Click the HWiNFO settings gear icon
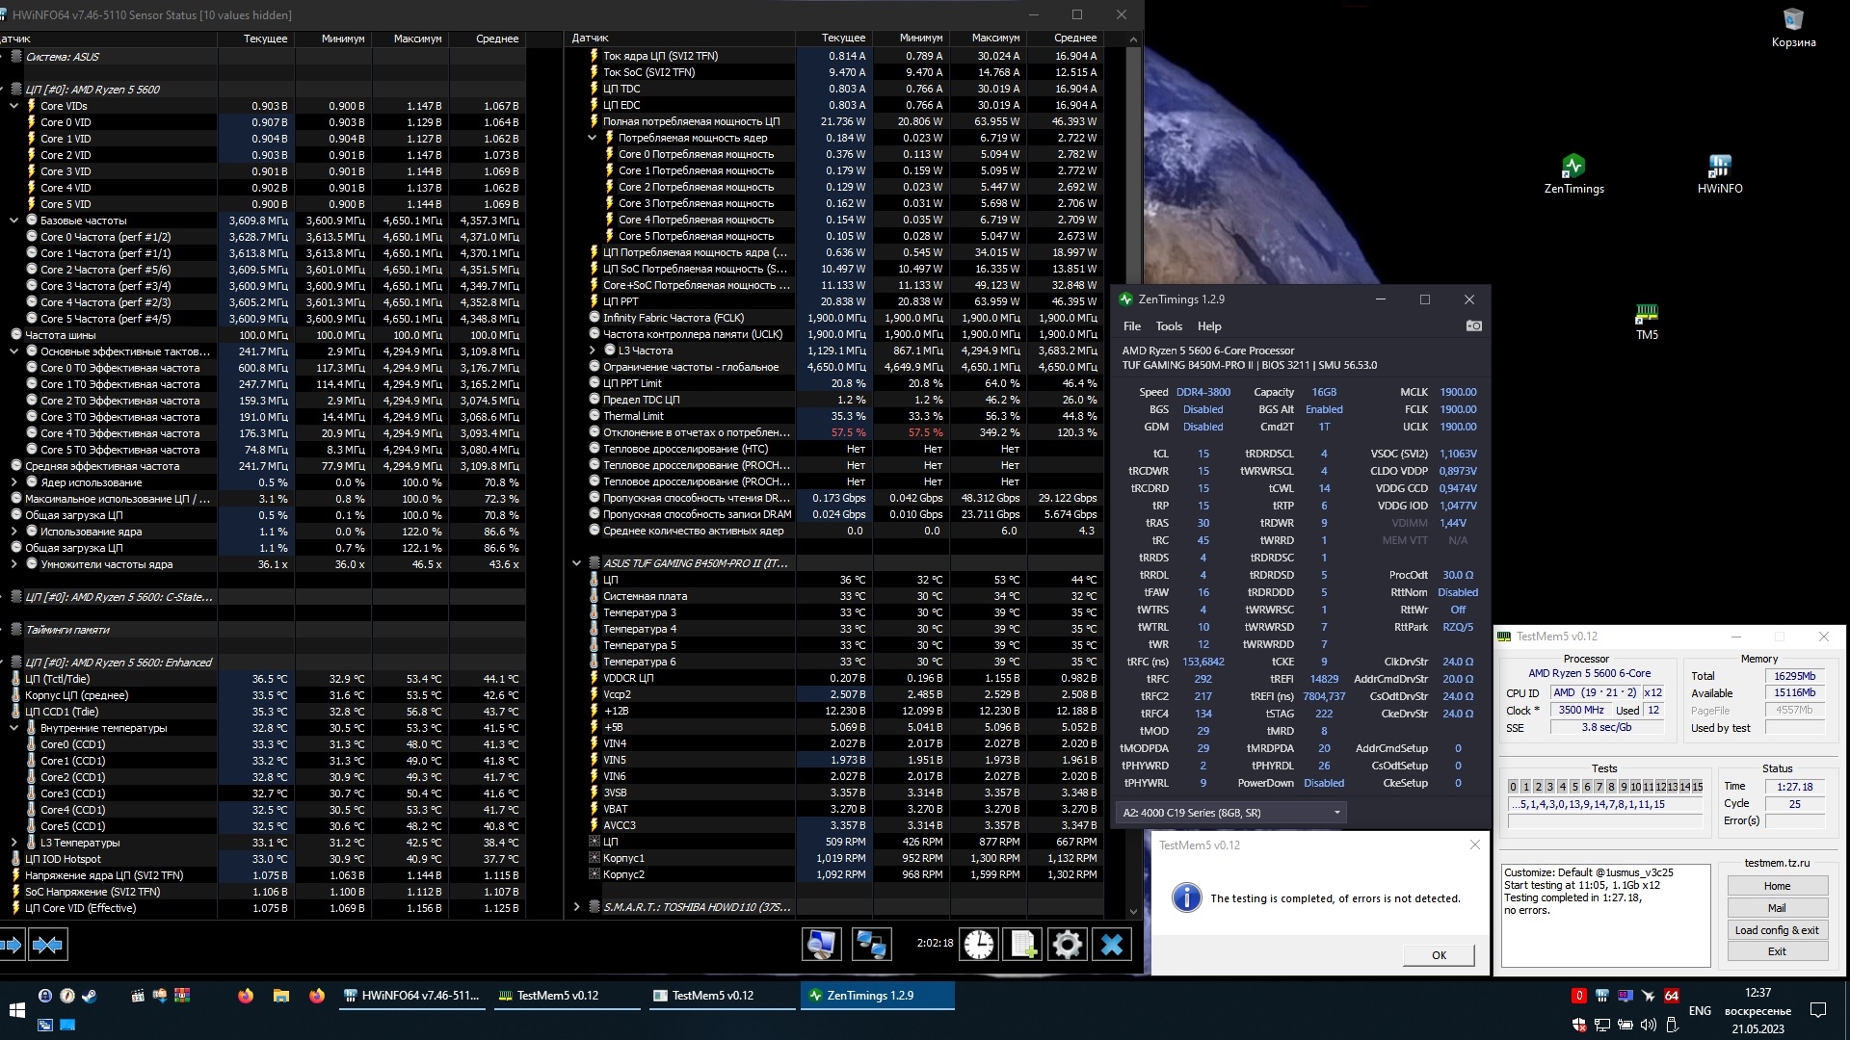The height and width of the screenshot is (1040, 1850). pyautogui.click(x=1067, y=945)
